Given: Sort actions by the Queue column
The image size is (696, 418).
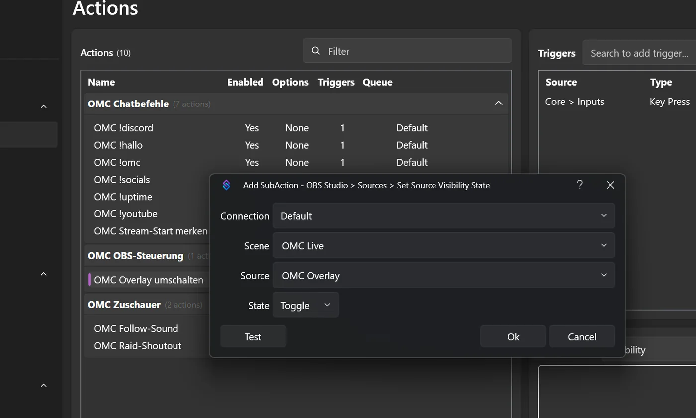Looking at the screenshot, I should pos(377,82).
